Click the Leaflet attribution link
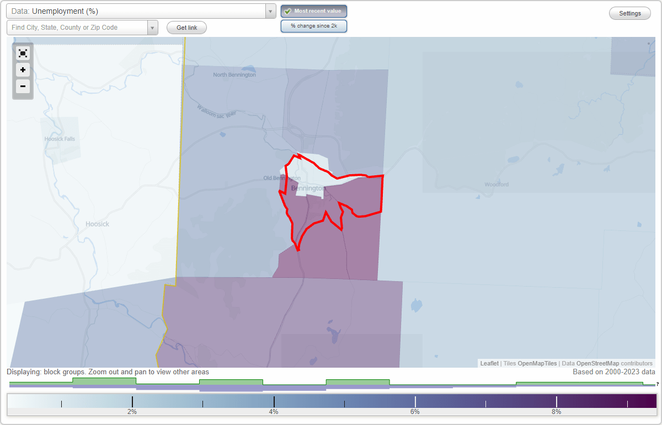 [489, 363]
